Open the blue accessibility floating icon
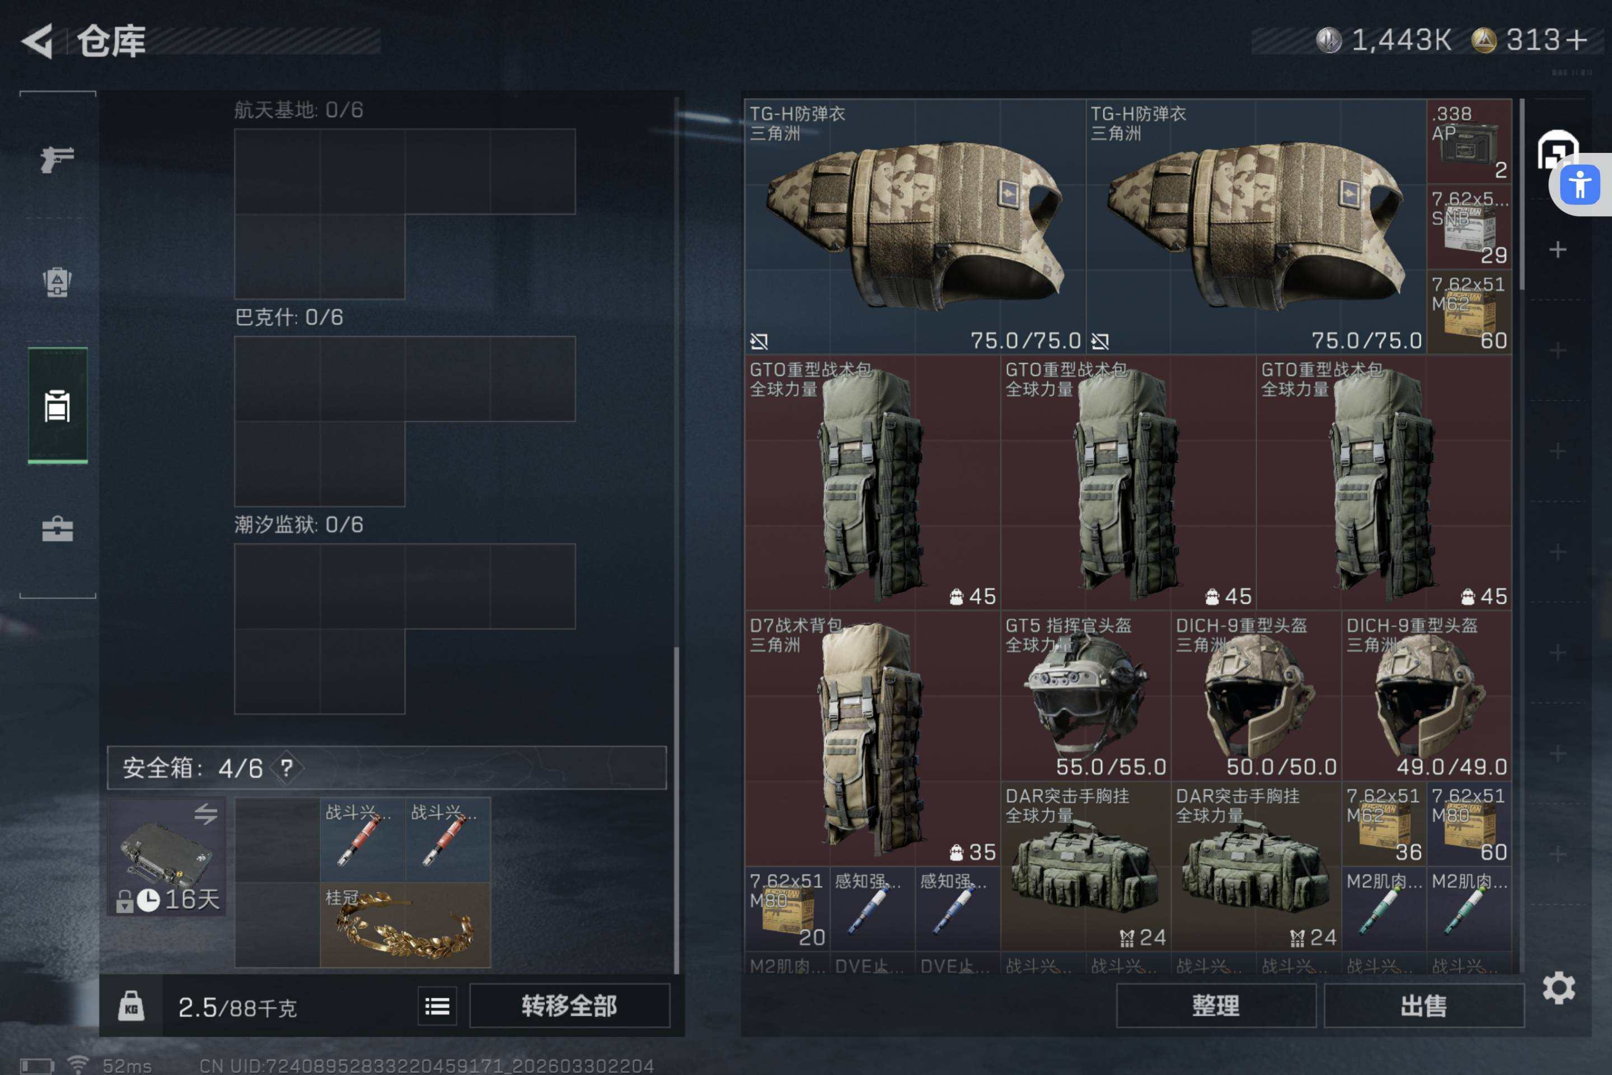The height and width of the screenshot is (1075, 1612). [1580, 184]
